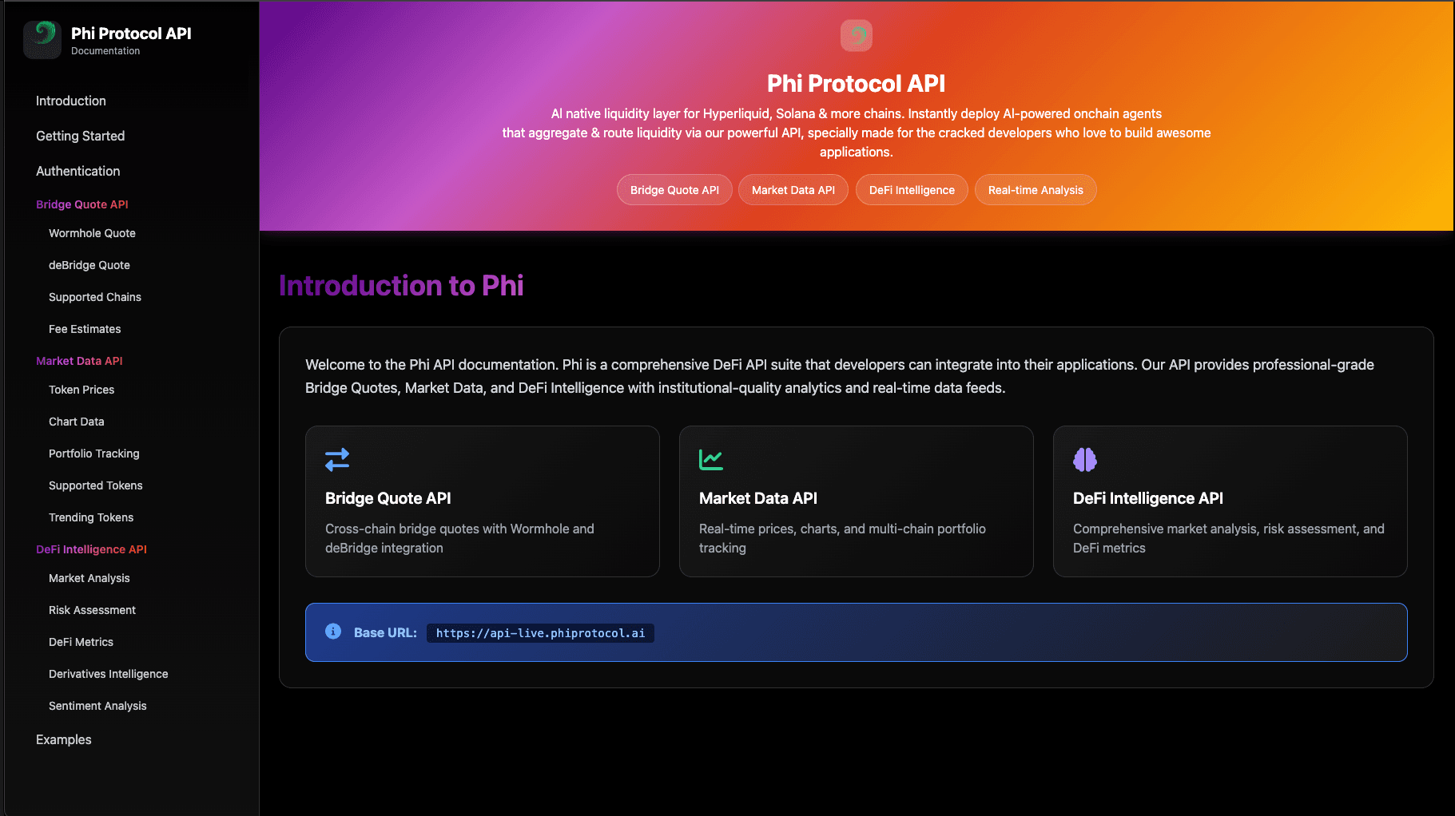The image size is (1455, 816).
Task: Click the Bridge Quote swap arrows icon
Action: coord(337,459)
